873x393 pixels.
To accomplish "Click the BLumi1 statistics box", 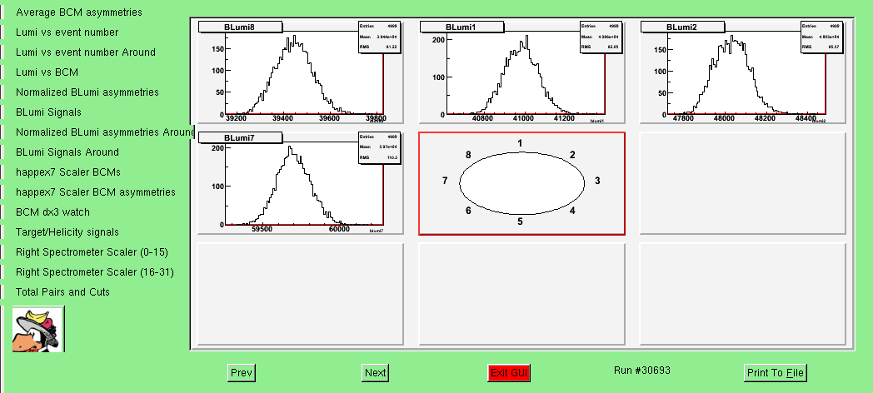I will (x=600, y=37).
